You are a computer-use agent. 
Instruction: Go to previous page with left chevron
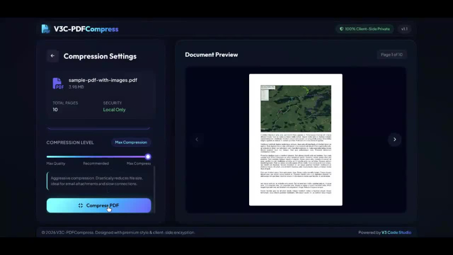pos(197,140)
